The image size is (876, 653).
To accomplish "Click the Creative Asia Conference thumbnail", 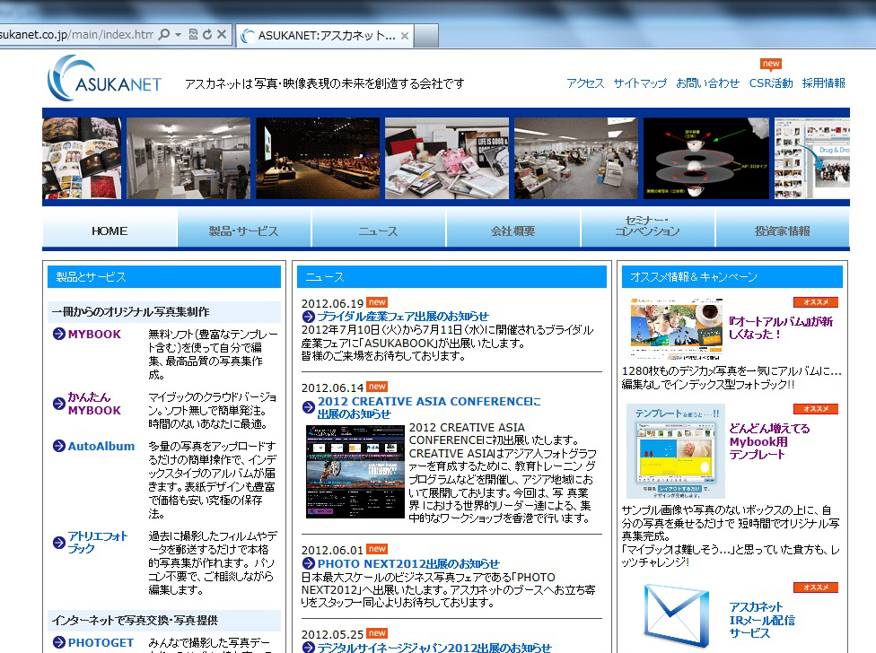I will 355,470.
